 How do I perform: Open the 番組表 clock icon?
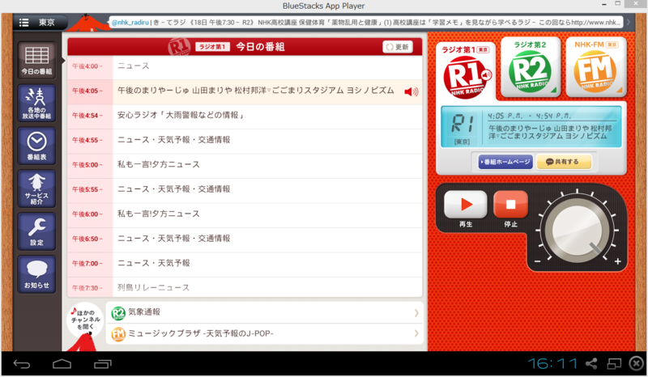click(36, 146)
